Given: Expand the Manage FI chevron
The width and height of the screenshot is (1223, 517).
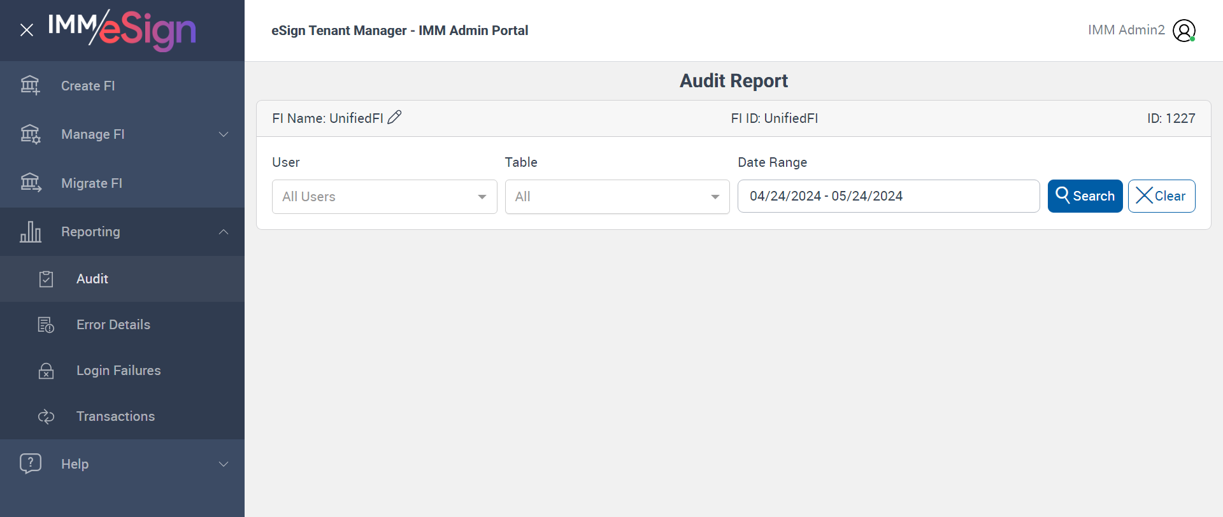Looking at the screenshot, I should [224, 134].
